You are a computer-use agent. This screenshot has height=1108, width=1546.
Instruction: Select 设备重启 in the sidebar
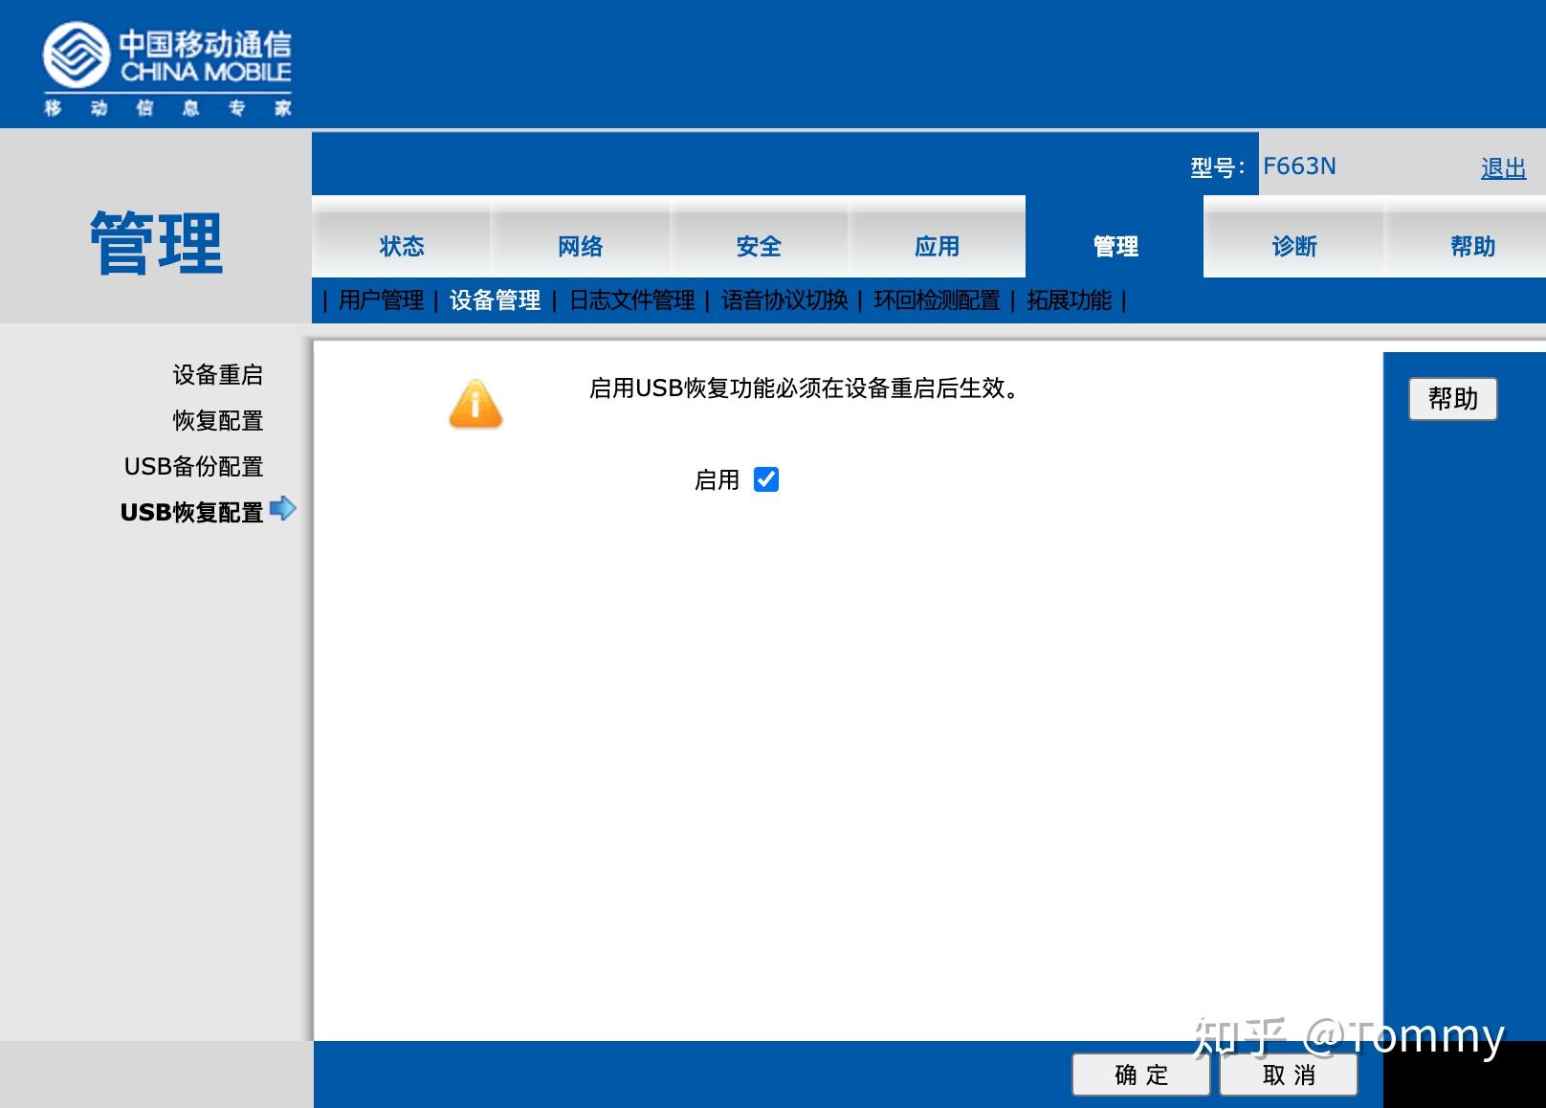(x=217, y=375)
